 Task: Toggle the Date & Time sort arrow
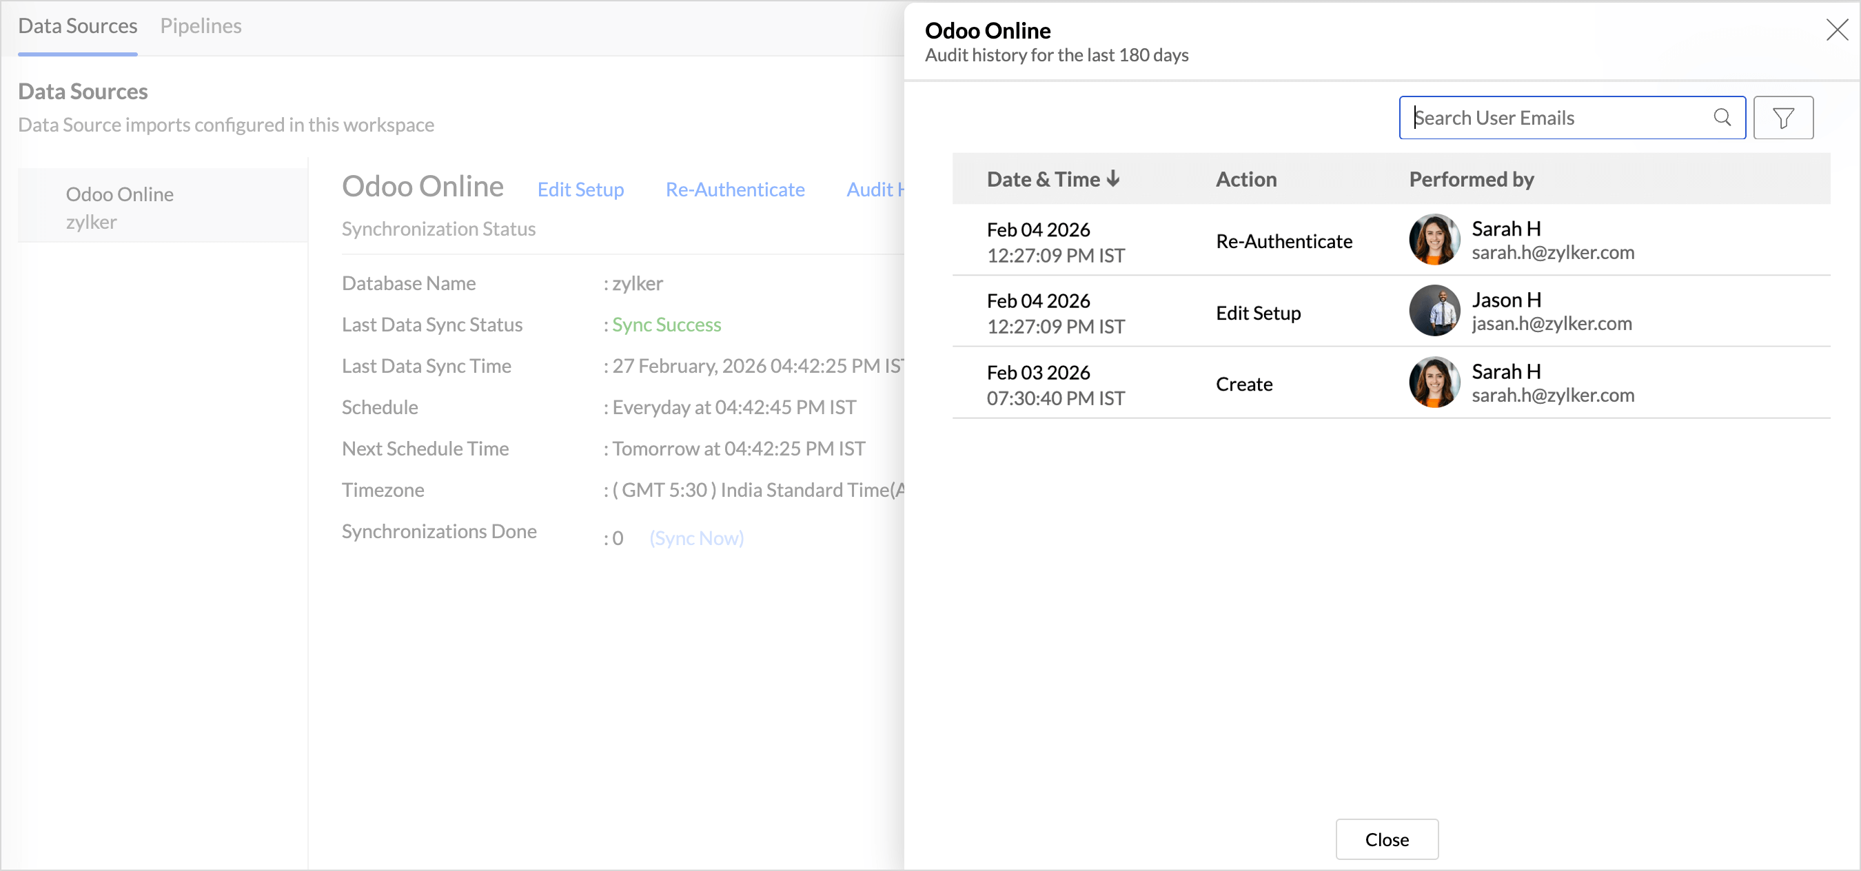pos(1112,178)
